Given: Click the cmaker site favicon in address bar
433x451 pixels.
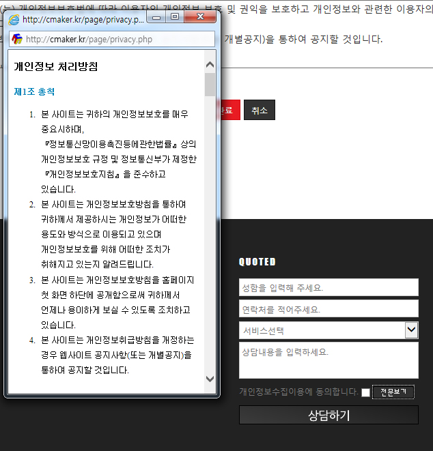Looking at the screenshot, I should click(x=17, y=39).
